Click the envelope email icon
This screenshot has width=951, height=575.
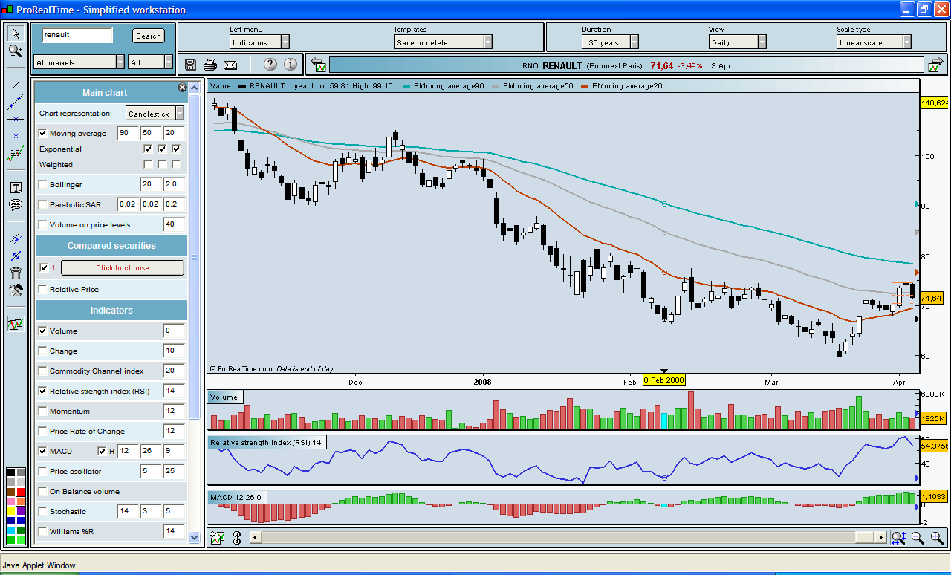(230, 65)
